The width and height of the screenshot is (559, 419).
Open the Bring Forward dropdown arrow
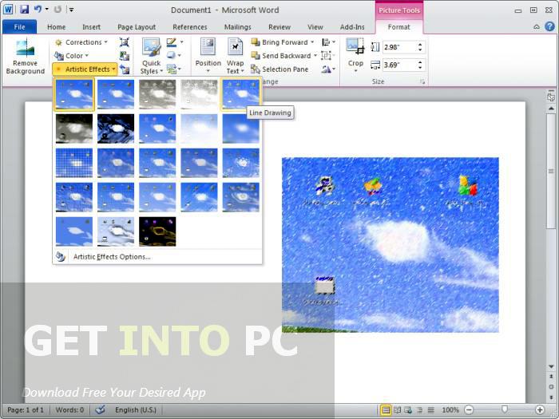point(312,42)
